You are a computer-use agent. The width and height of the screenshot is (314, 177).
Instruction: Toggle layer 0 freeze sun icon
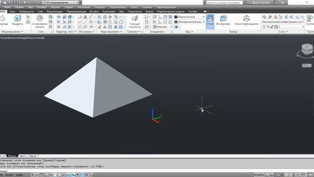click(268, 27)
